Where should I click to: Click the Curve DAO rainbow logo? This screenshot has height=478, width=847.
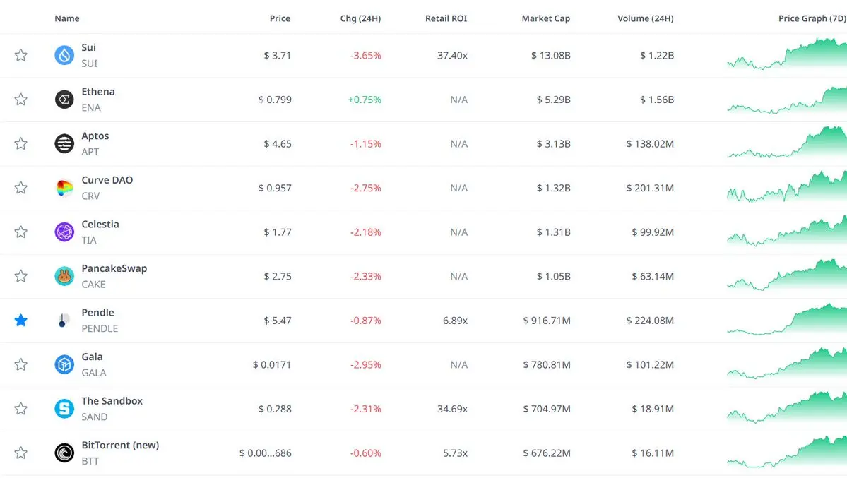coord(64,188)
